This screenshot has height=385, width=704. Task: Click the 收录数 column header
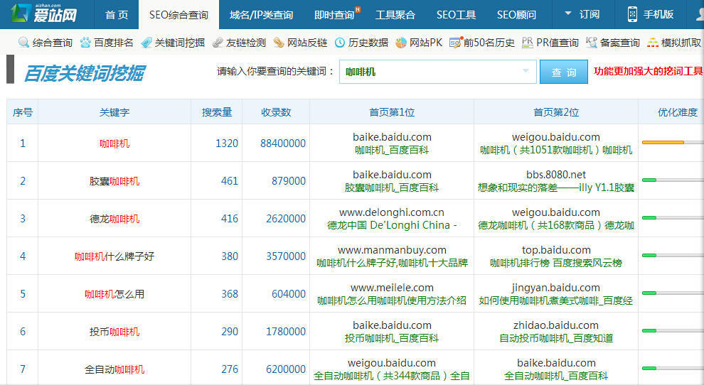click(276, 112)
